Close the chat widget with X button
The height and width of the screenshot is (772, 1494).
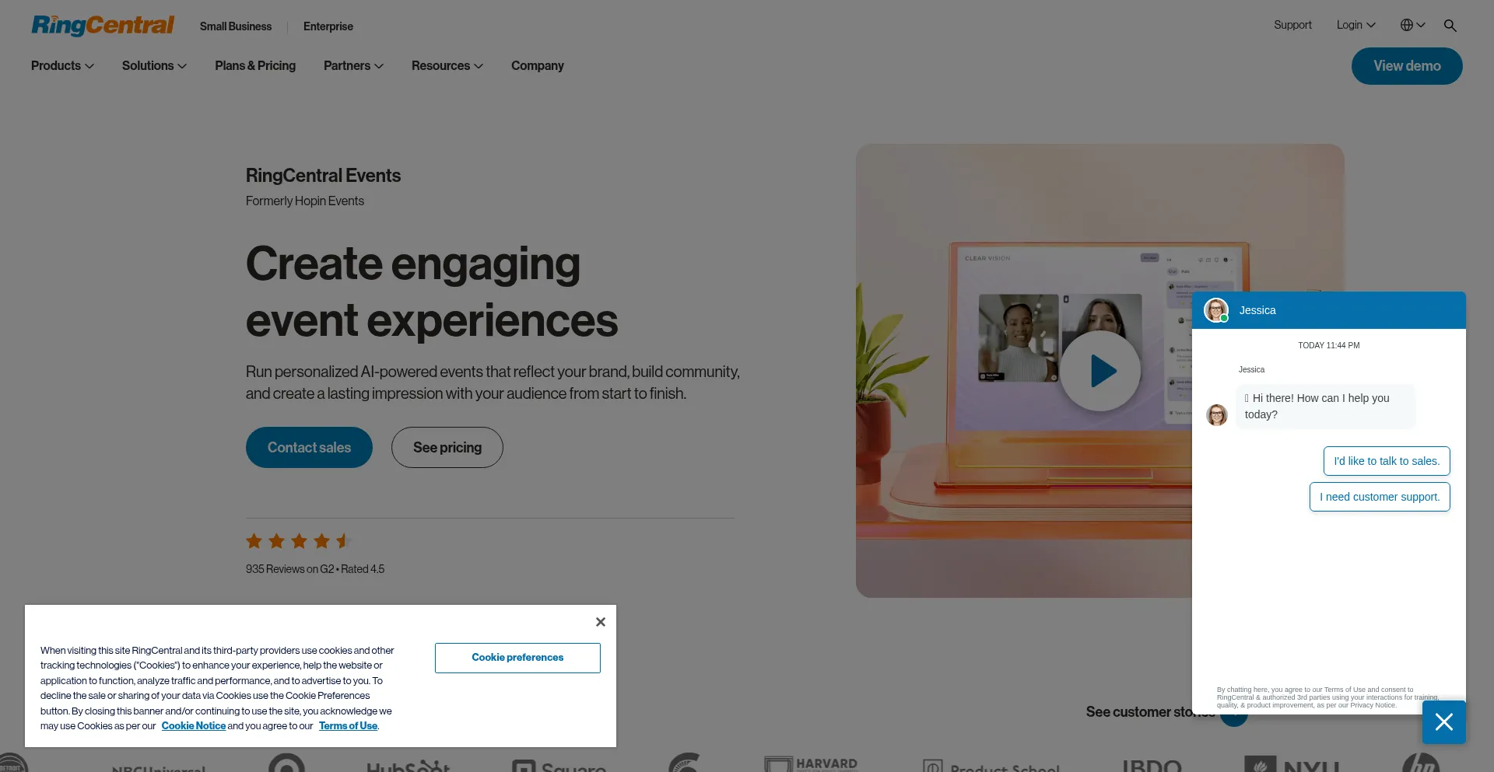[x=1444, y=722]
